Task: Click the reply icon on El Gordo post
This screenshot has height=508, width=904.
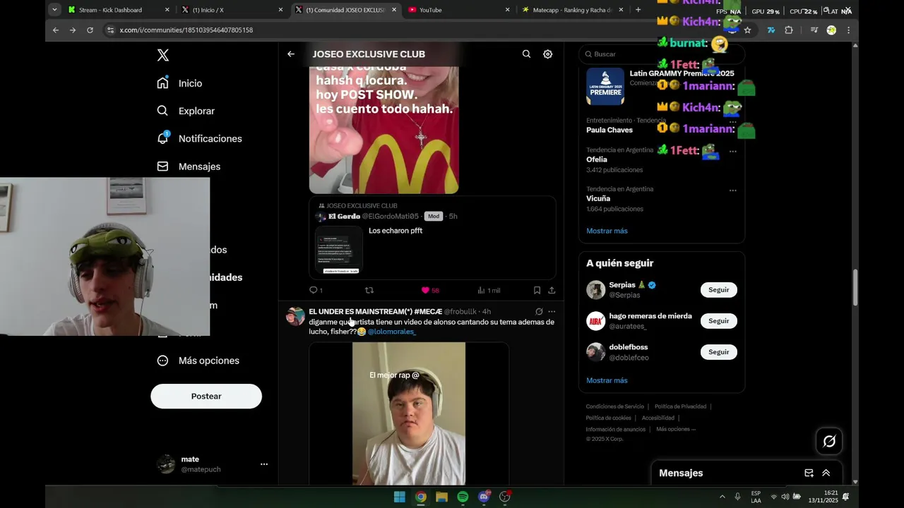Action: click(x=314, y=290)
